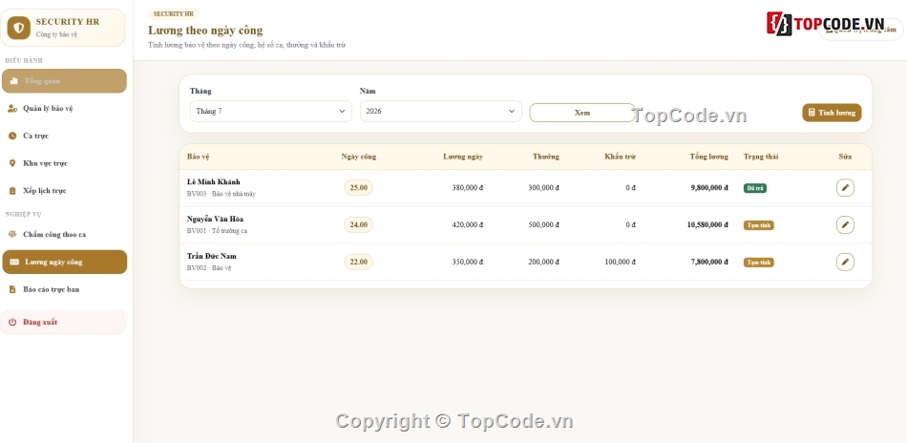The image size is (907, 443).
Task: Click edit pencil for Trần Đức Nam
Action: [x=845, y=262]
